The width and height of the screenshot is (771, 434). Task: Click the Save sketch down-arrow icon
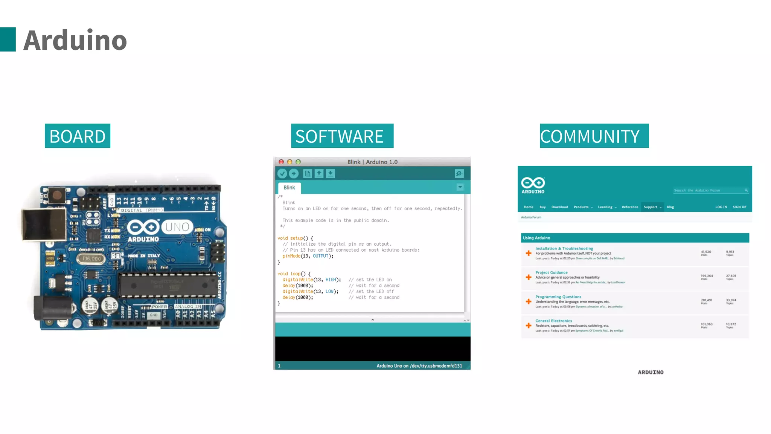[330, 174]
